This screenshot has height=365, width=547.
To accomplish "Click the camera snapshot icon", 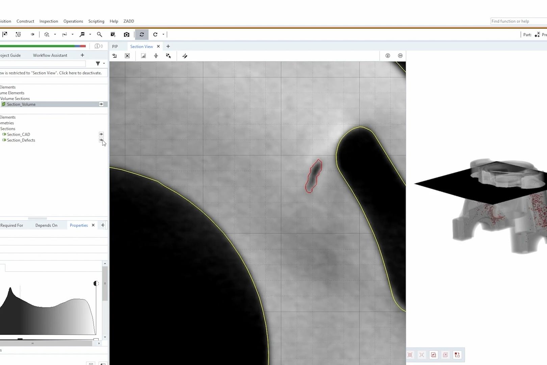I will point(127,34).
